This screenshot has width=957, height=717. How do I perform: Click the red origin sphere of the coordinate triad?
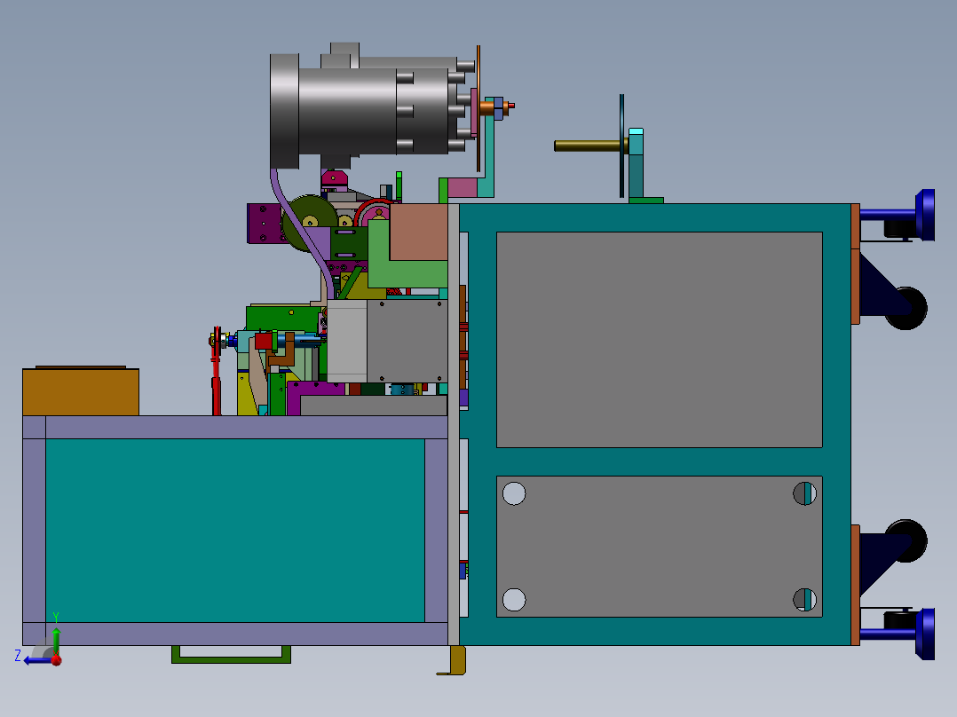pyautogui.click(x=56, y=660)
